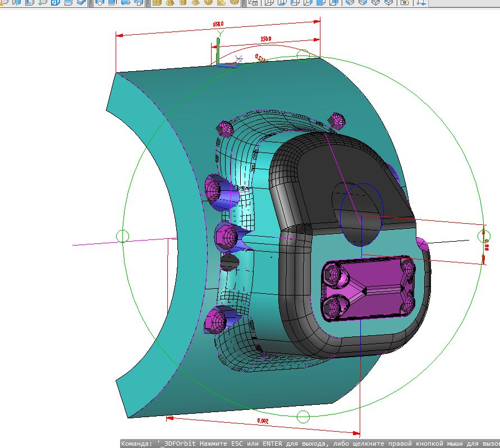This screenshot has width=500, height=448.
Task: Switch to Bottom view cube icon
Action: [x=282, y=3]
